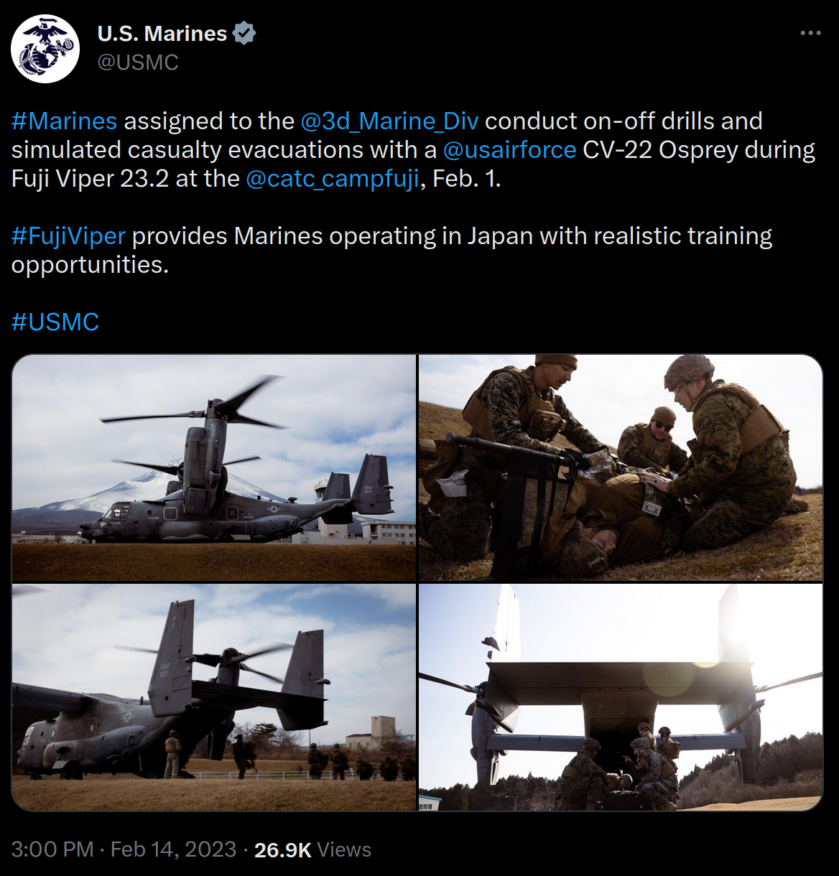839x876 pixels.
Task: Click the tweet text mentioning CV-22 Osprey
Action: pyautogui.click(x=414, y=149)
